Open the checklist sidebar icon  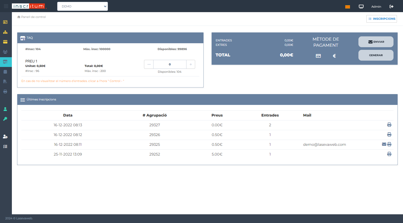[x=5, y=147]
